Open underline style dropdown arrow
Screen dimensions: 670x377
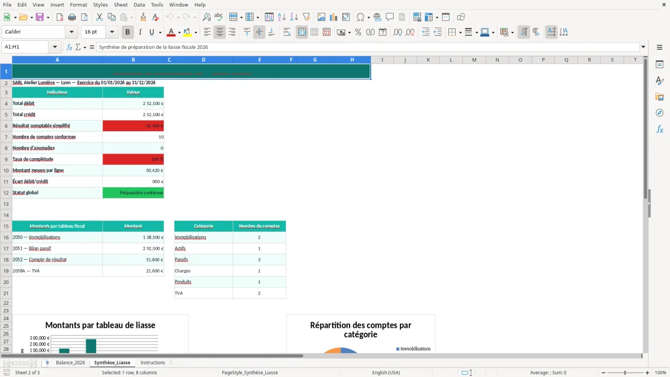pos(160,32)
